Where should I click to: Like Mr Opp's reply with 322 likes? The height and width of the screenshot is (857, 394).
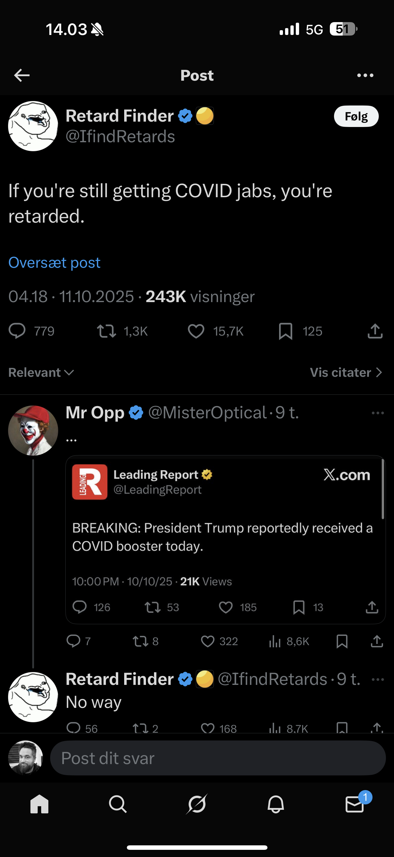208,641
